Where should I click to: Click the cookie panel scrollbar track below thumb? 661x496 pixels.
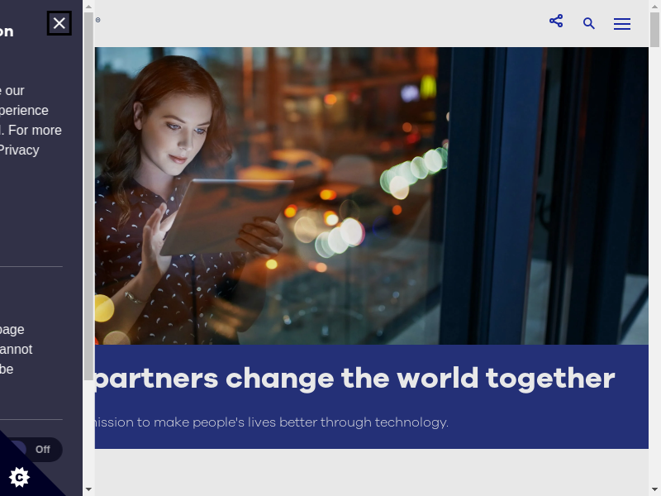click(88, 430)
